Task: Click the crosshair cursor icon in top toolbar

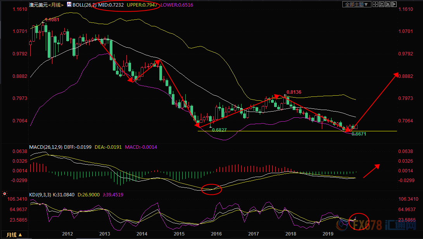Action: (375, 5)
